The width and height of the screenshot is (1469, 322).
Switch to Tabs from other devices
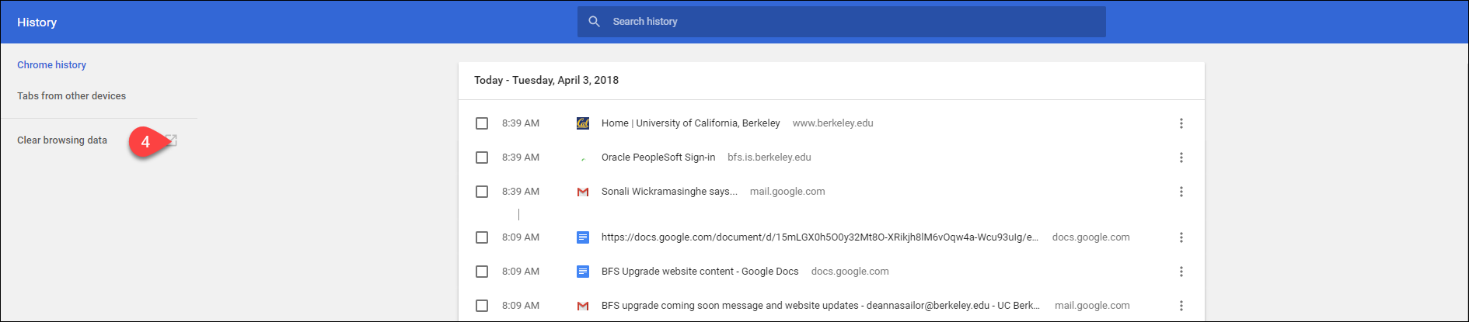click(72, 96)
